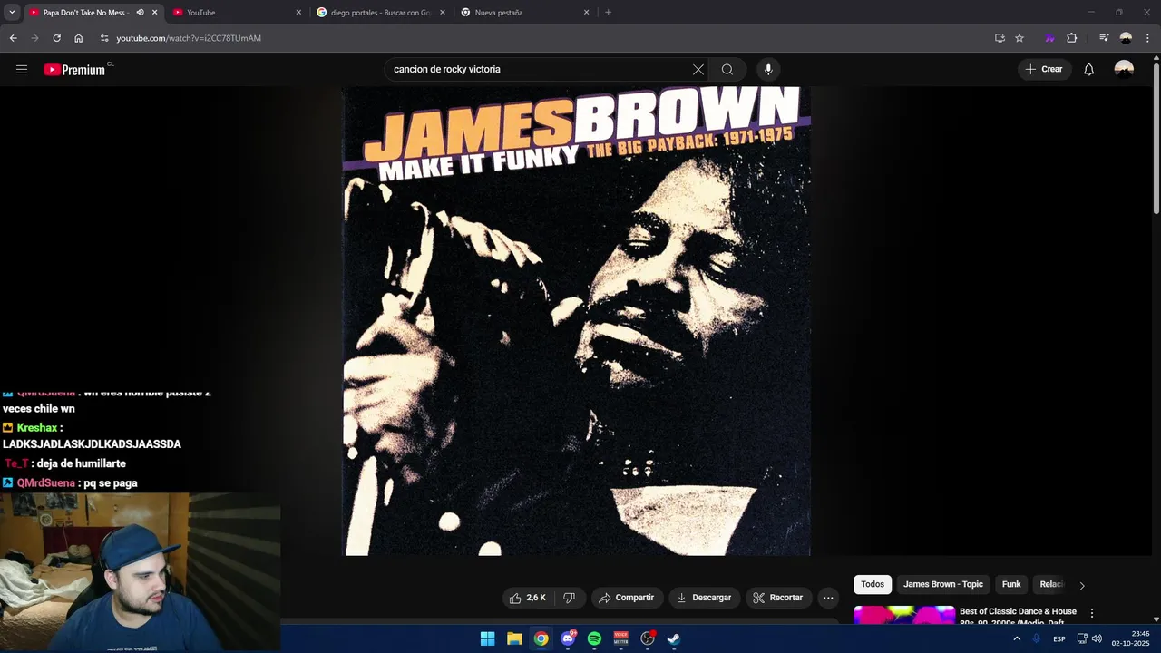Open Discord from the taskbar
The height and width of the screenshot is (653, 1161).
[x=568, y=638]
